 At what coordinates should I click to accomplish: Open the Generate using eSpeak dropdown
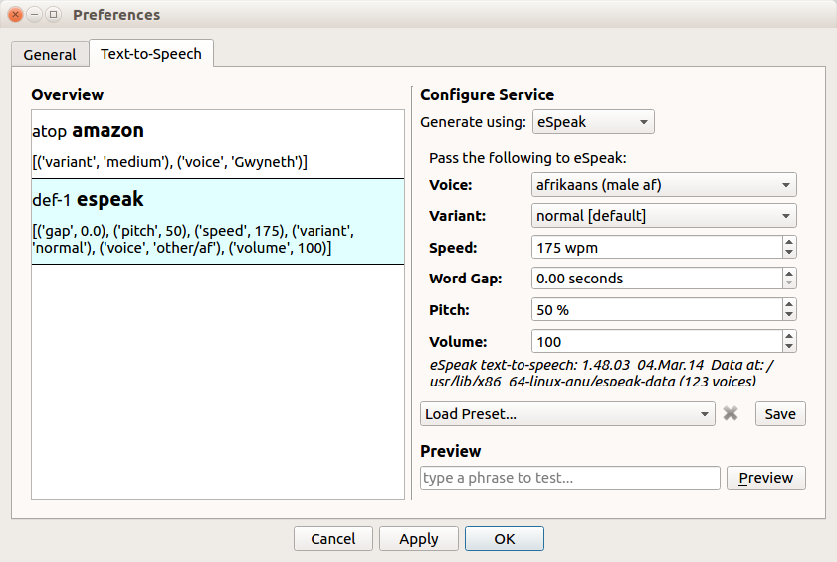[x=593, y=122]
